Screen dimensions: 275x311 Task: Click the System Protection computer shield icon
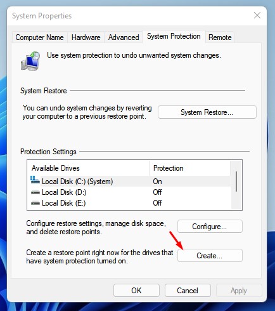pos(30,61)
